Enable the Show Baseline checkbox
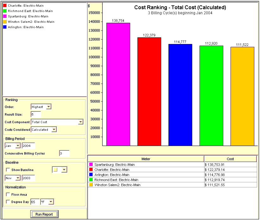The width and height of the screenshot is (260, 220). [x=8, y=170]
